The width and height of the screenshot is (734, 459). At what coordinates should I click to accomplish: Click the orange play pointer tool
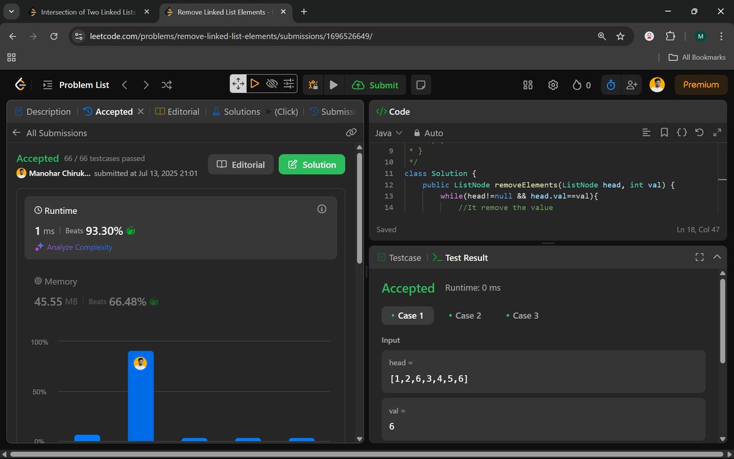[x=255, y=84]
